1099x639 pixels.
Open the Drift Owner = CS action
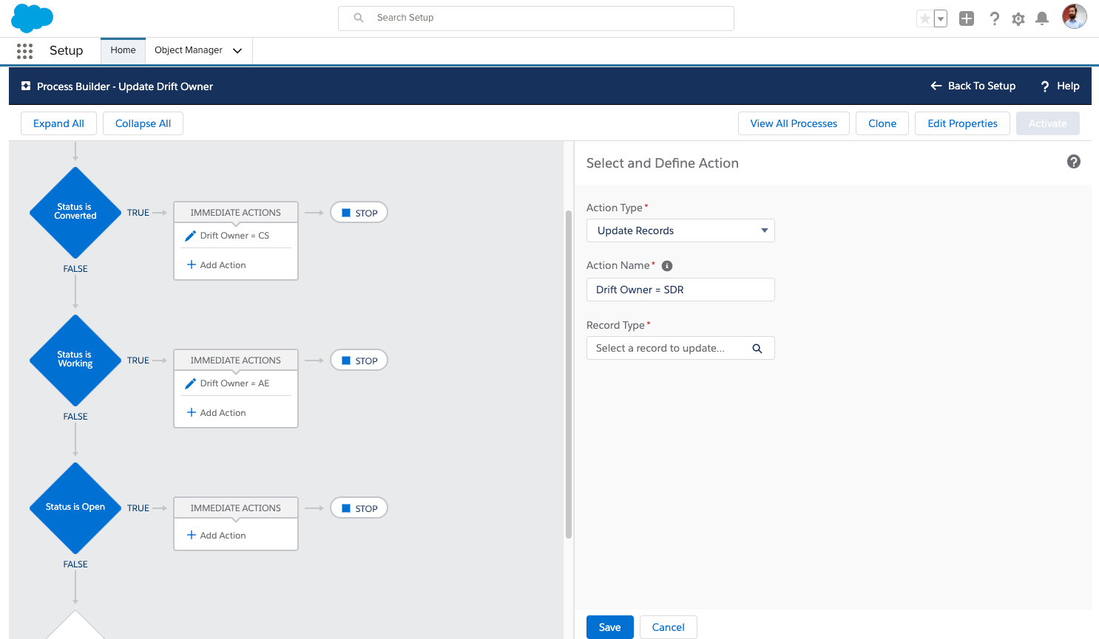point(235,236)
